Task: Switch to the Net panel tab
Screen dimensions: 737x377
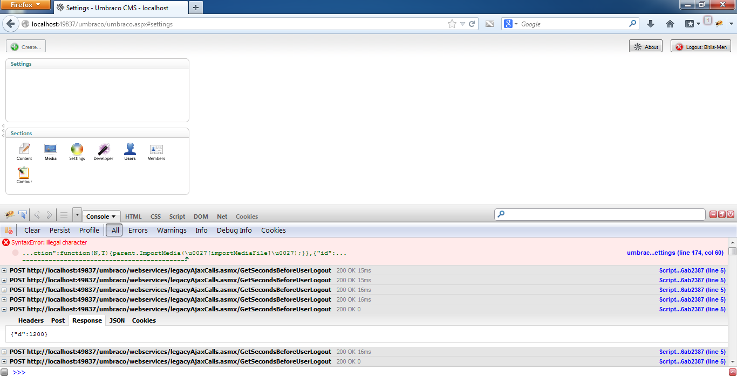Action: coord(222,217)
